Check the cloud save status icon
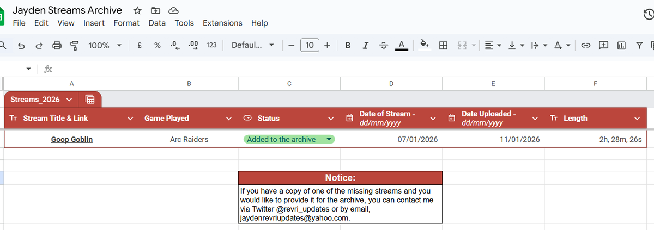Screen dimensions: 654x230 coord(173,10)
